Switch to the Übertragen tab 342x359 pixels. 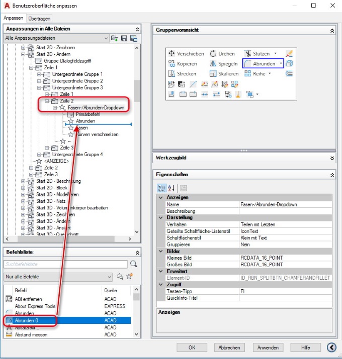tap(39, 18)
